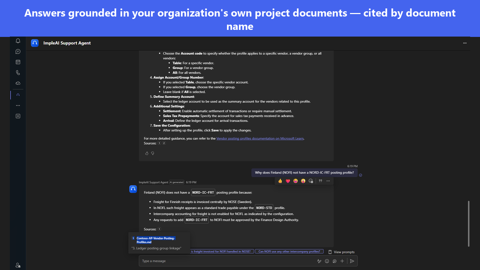Open the sticker and GIF button in compose box
The height and width of the screenshot is (270, 480).
tap(335, 261)
